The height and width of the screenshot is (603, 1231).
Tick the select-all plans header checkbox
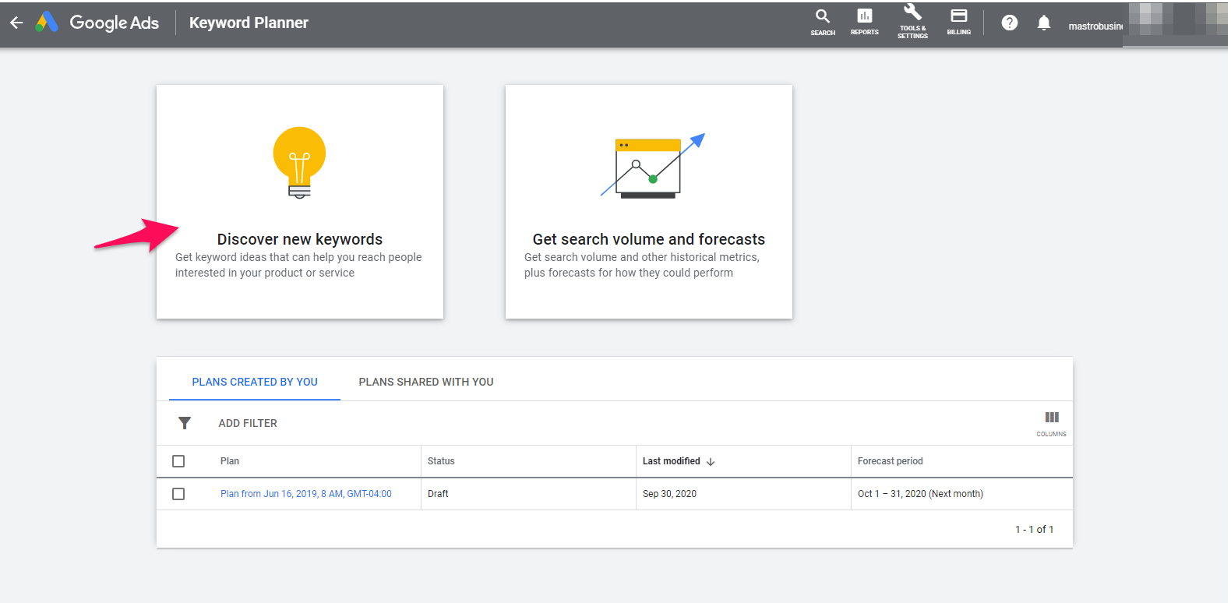click(178, 461)
